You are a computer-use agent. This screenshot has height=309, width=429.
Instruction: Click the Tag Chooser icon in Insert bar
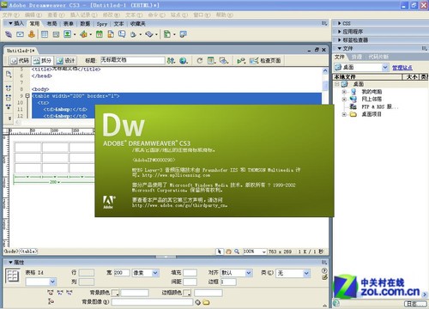[184, 34]
